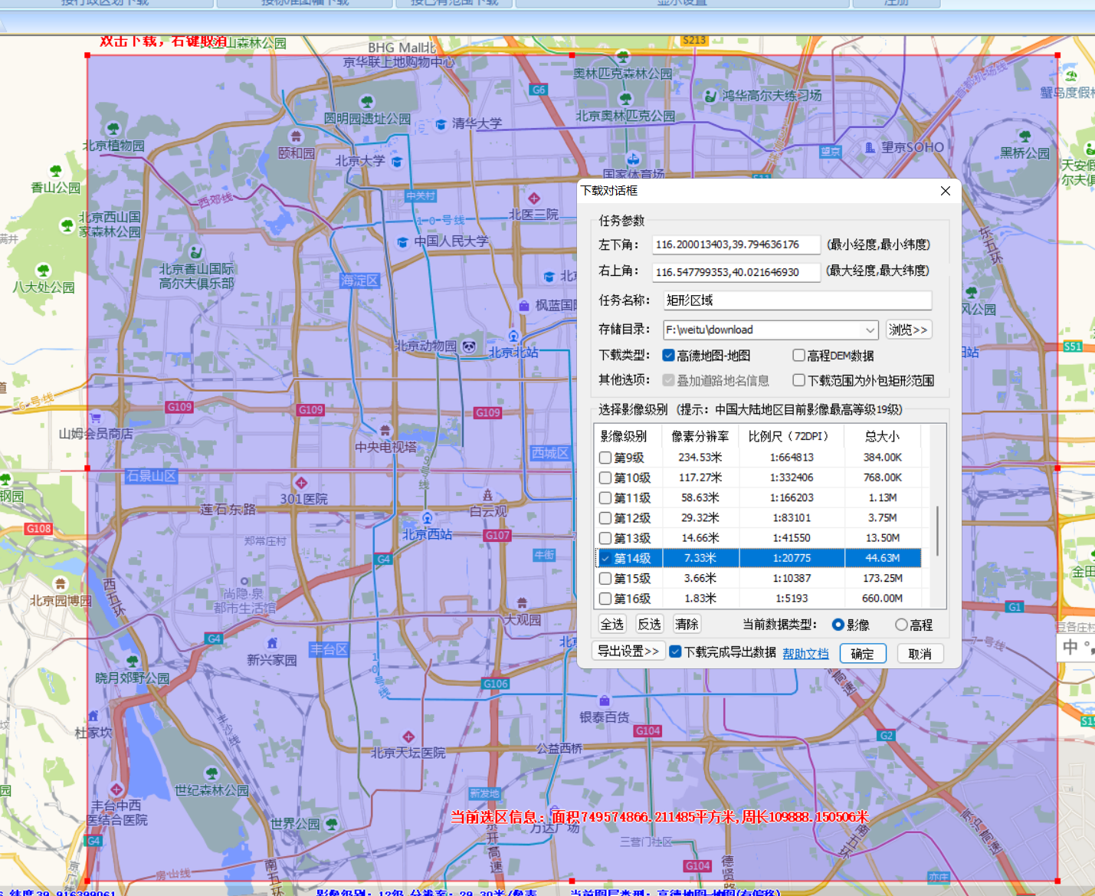Image resolution: width=1095 pixels, height=896 pixels.
Task: Click the 确定 confirm button
Action: click(863, 653)
